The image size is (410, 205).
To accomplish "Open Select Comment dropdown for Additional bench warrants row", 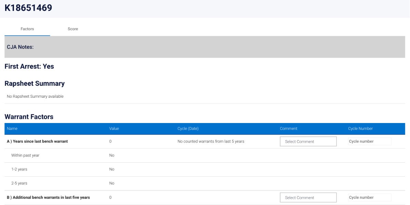I will [308, 197].
